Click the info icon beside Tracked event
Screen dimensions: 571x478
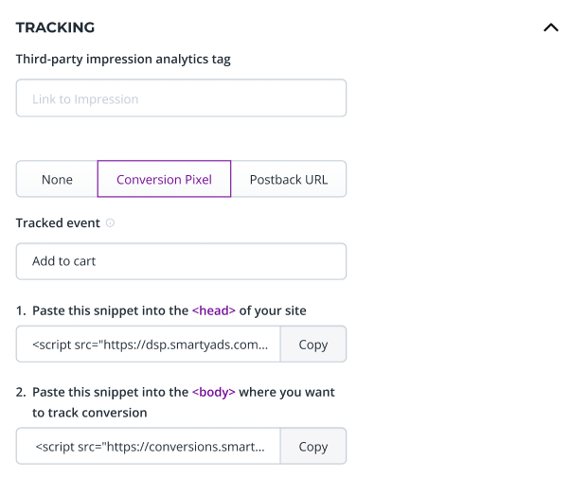110,223
